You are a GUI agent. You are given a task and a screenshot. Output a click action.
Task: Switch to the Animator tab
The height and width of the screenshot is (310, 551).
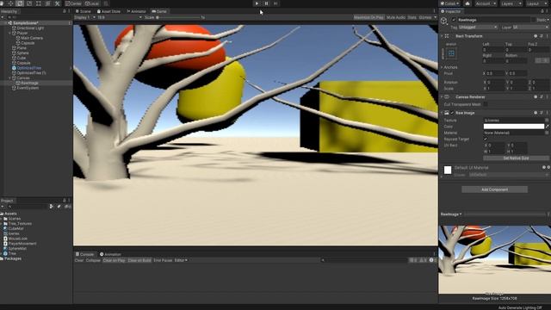(136, 11)
